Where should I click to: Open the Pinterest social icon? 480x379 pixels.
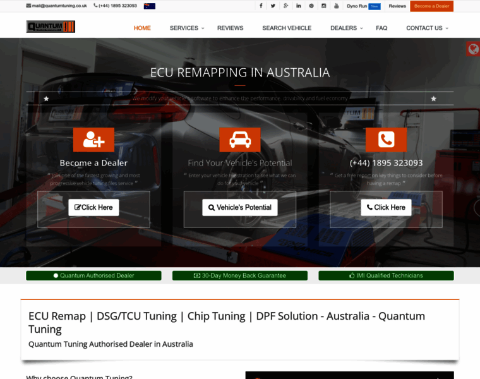[x=311, y=6]
